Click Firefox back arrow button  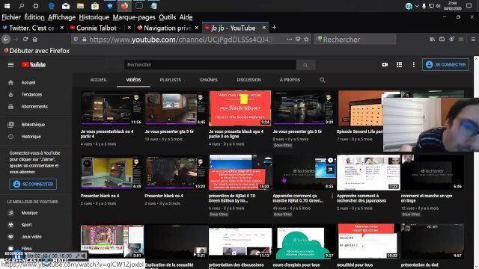coord(6,40)
